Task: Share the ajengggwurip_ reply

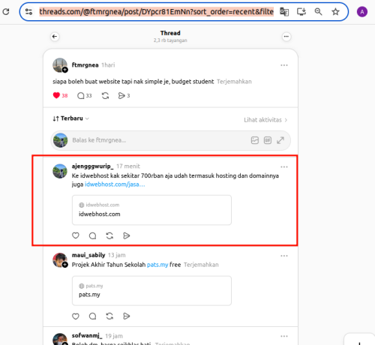Action: click(x=127, y=235)
